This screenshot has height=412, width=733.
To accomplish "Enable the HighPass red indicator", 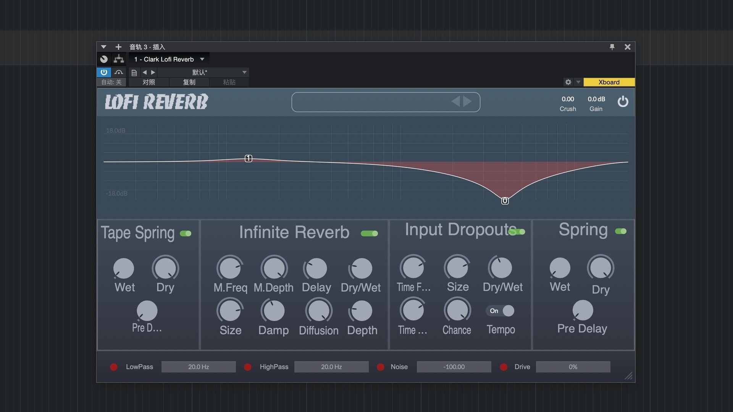I will (x=248, y=367).
